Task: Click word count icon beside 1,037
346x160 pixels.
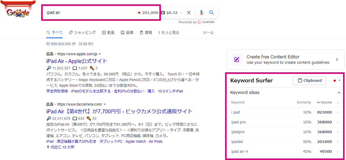Action: (75, 68)
